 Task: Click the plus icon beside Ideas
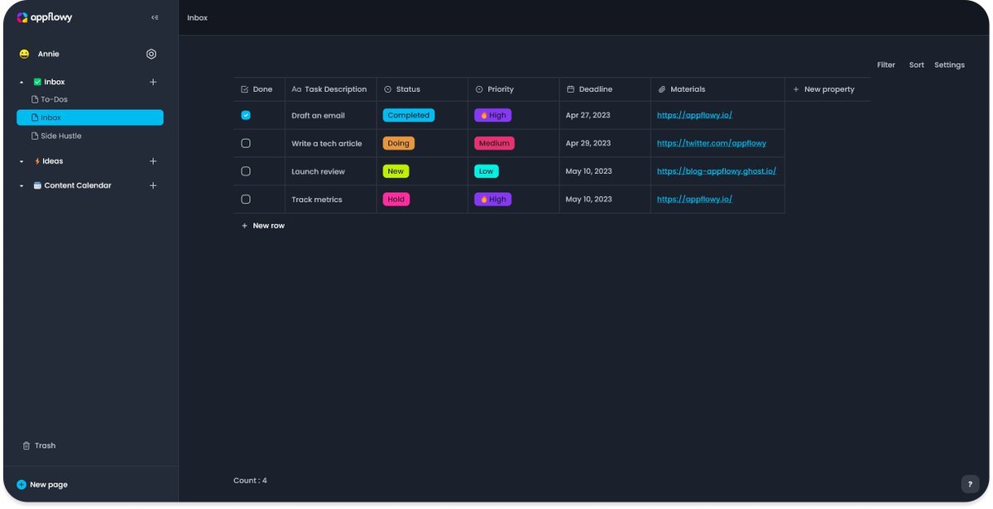[153, 161]
